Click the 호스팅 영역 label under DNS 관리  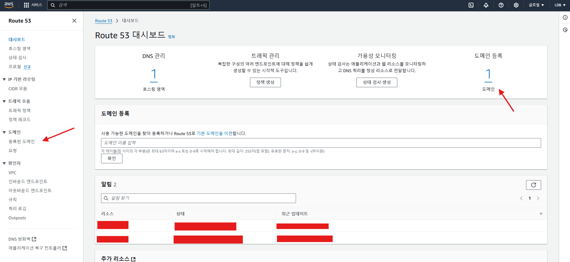pos(154,89)
